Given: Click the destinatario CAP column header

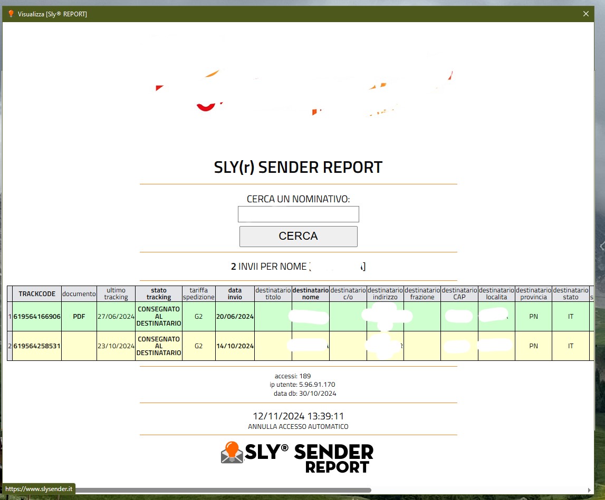Looking at the screenshot, I should (459, 294).
